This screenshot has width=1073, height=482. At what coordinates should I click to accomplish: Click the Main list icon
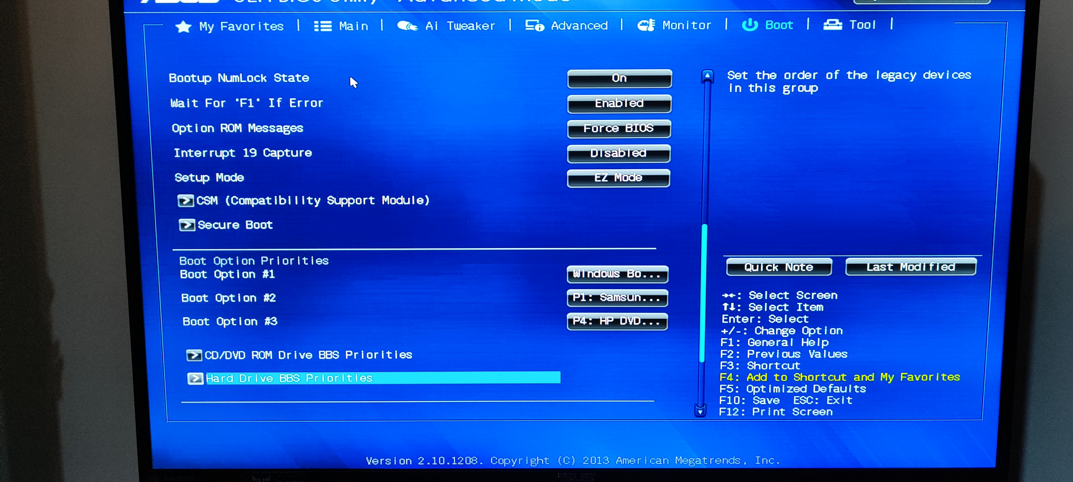point(323,26)
